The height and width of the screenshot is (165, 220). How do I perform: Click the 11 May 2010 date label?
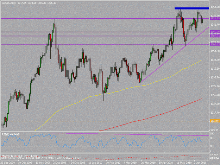pyautogui.click(x=184, y=163)
